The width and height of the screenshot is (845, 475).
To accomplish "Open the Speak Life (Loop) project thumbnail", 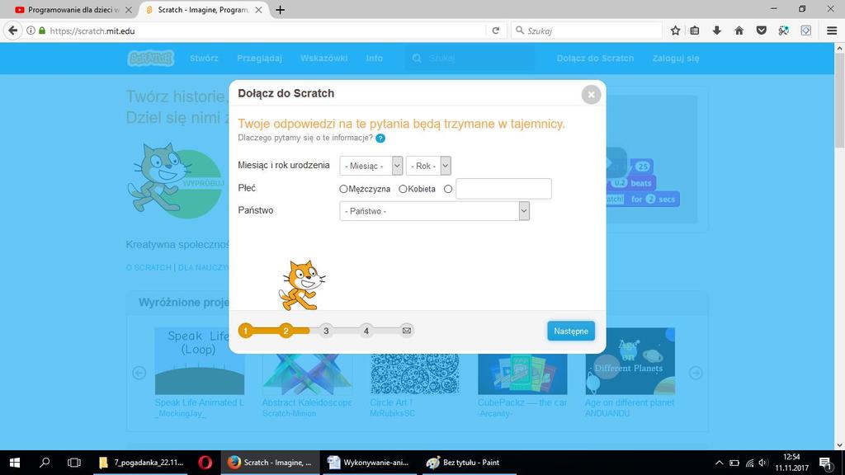I will (200, 361).
